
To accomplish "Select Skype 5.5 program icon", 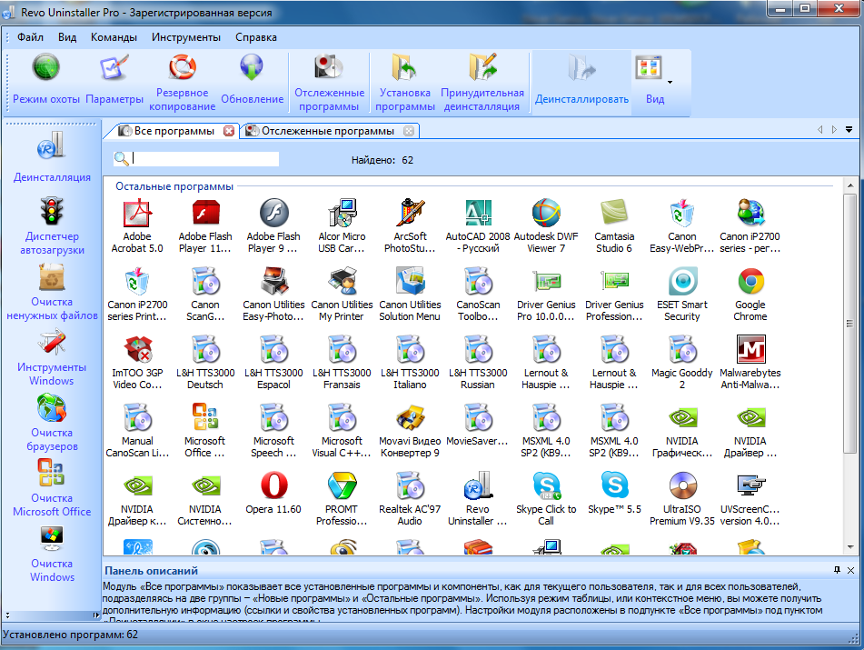I will pos(614,486).
